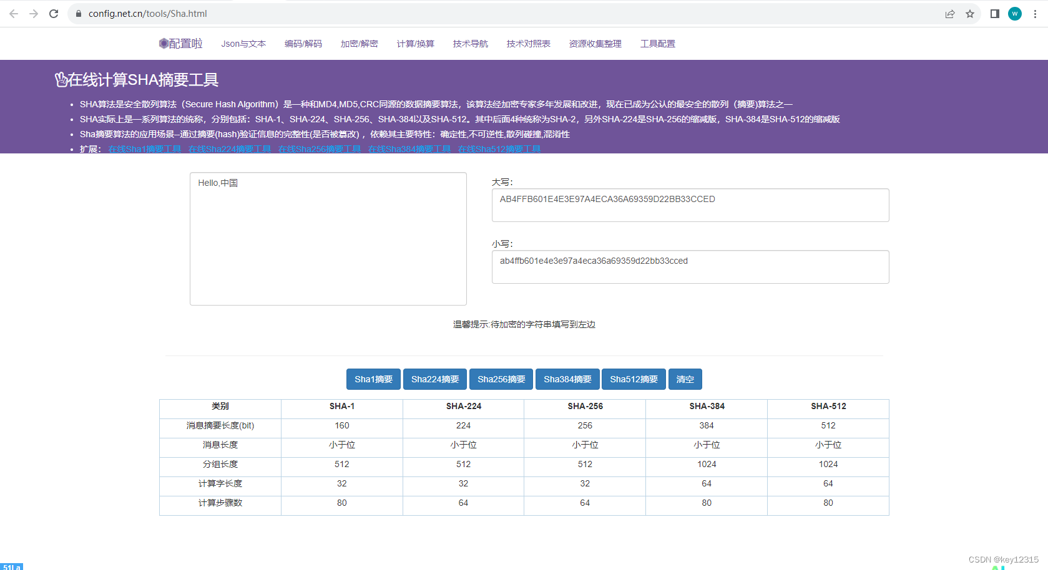Click the 清空 clear button
Screen dimensions: 1048x570
click(x=685, y=379)
